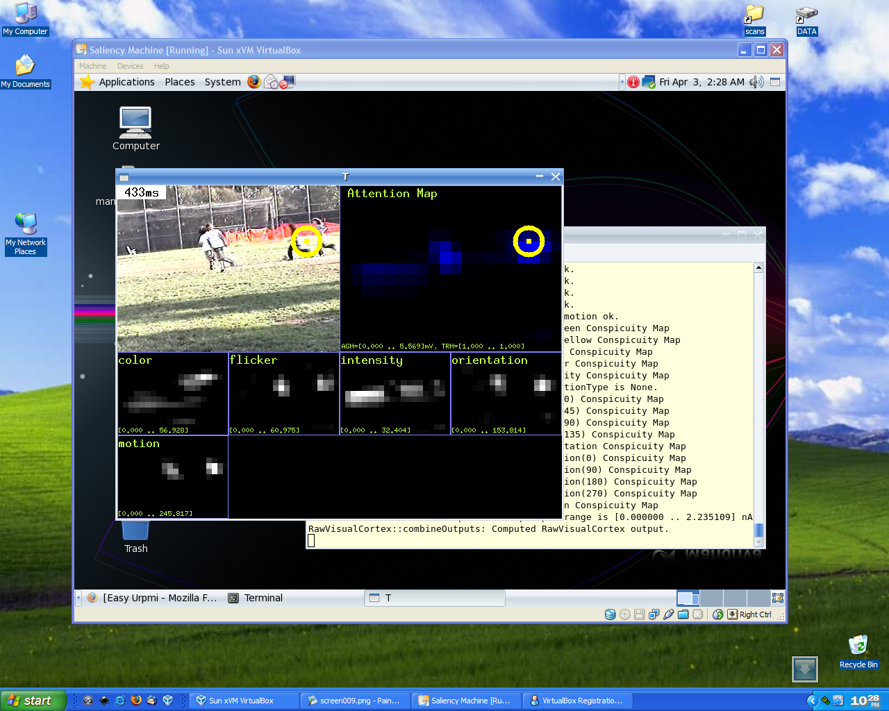Open the DATA drive shortcut
This screenshot has width=889, height=711.
[x=806, y=19]
